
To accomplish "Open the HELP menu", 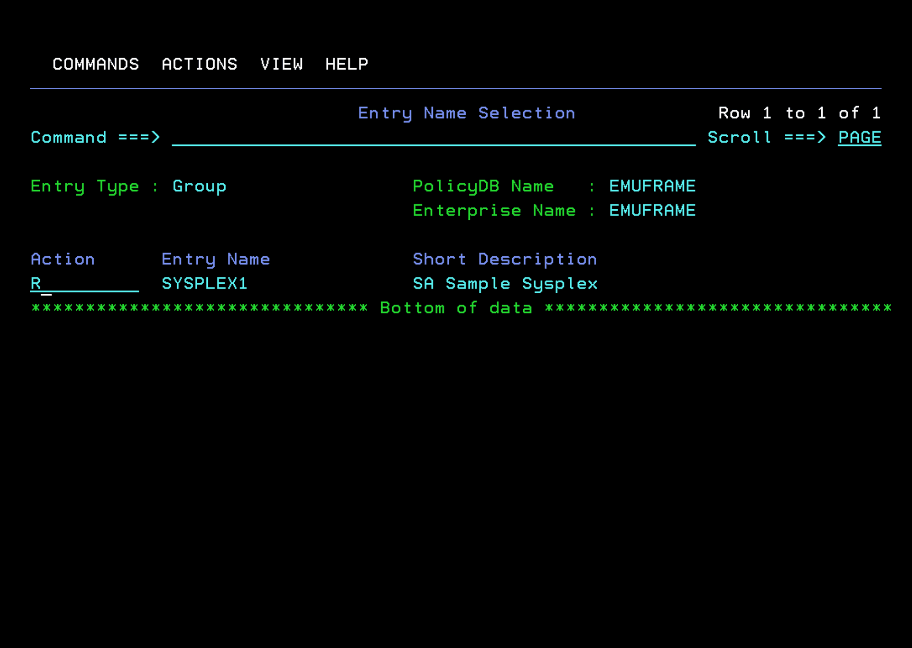I will click(347, 64).
